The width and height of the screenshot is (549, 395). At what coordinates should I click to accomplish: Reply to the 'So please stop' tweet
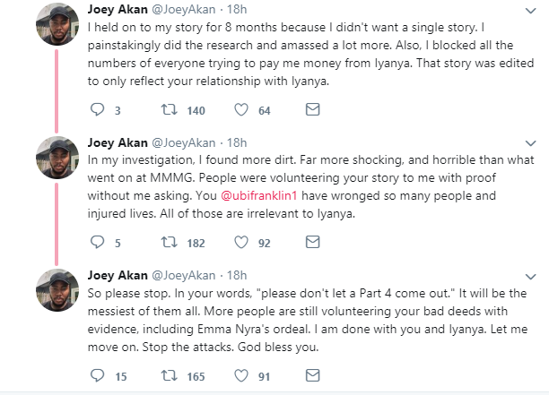100,374
